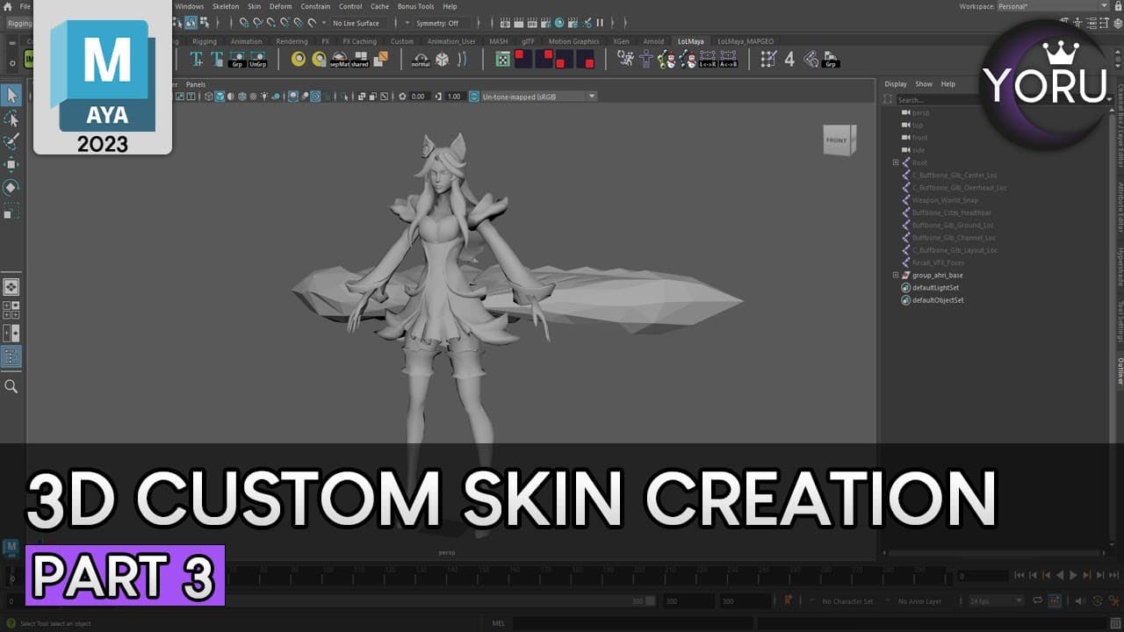This screenshot has height=632, width=1124.
Task: Select the arrow Select tool in the toolbox
Action: [11, 95]
